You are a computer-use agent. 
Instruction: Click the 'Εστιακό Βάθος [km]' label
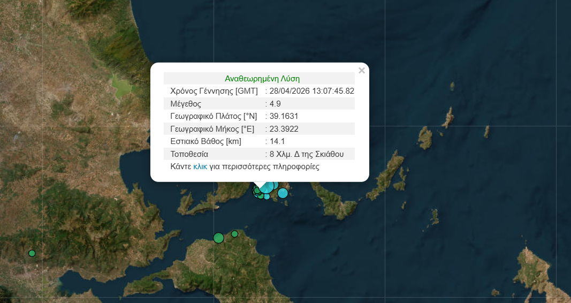pos(205,141)
